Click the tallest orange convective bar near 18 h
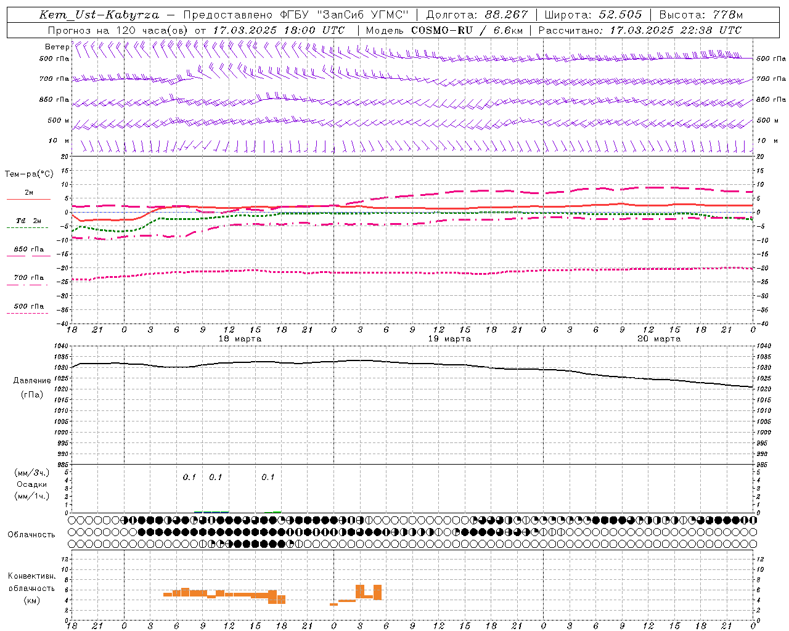Image resolution: width=789 pixels, height=631 pixels. (272, 597)
